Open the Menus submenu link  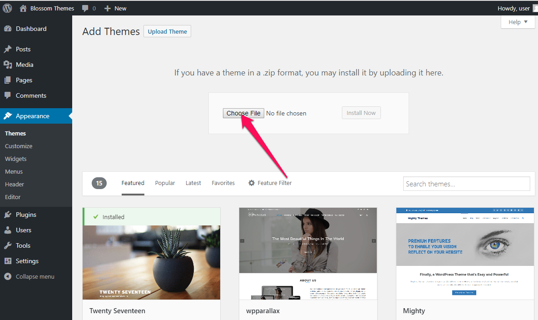[14, 171]
